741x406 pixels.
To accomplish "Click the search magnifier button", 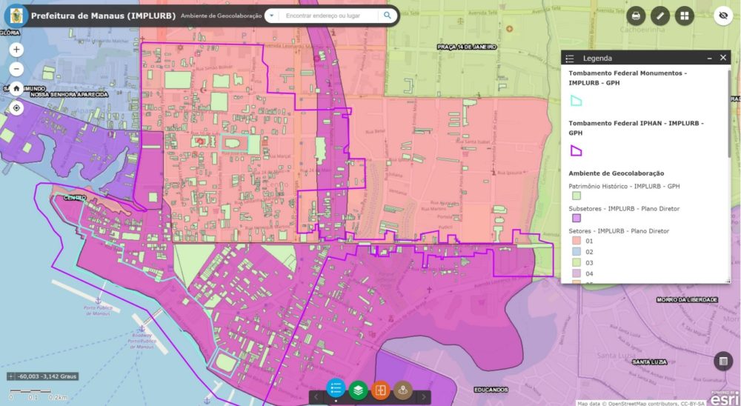I will (388, 16).
